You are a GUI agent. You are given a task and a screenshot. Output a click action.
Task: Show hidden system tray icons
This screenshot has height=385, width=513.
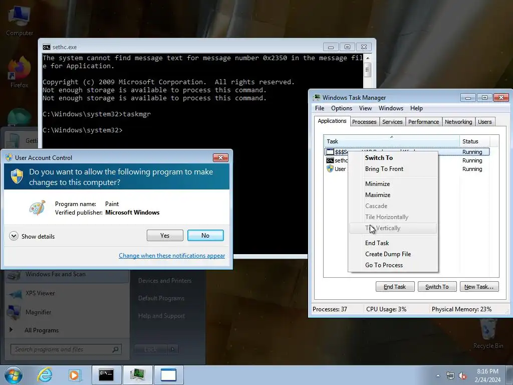[438, 375]
